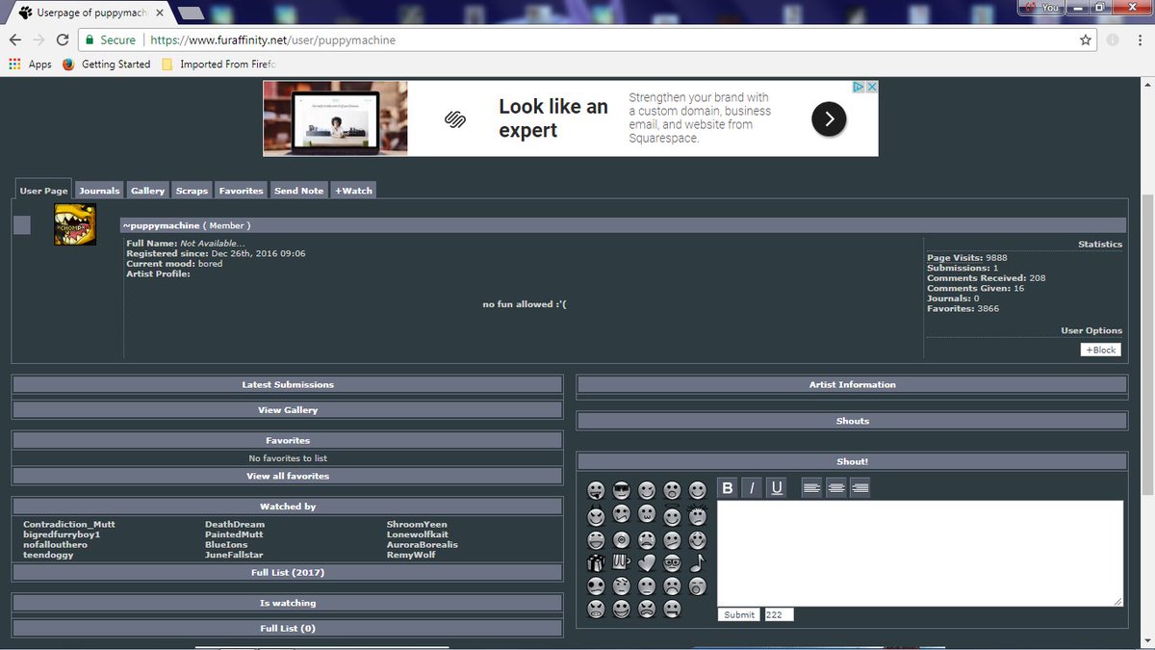Click inside the shout message text area

click(920, 553)
